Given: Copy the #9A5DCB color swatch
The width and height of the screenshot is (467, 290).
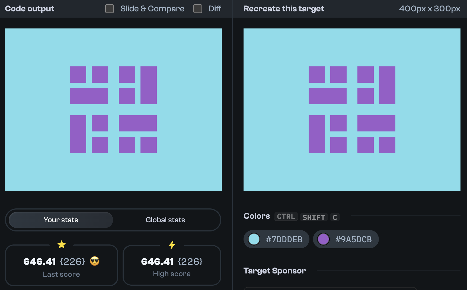Looking at the screenshot, I should [346, 239].
